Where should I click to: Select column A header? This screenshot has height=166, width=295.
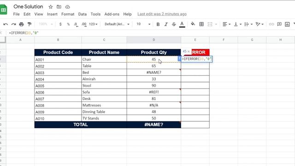(x=20, y=40)
